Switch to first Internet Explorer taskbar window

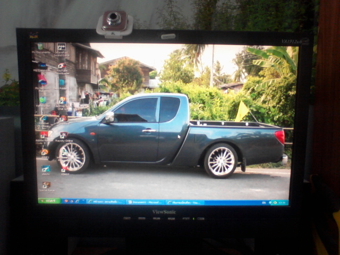point(106,202)
